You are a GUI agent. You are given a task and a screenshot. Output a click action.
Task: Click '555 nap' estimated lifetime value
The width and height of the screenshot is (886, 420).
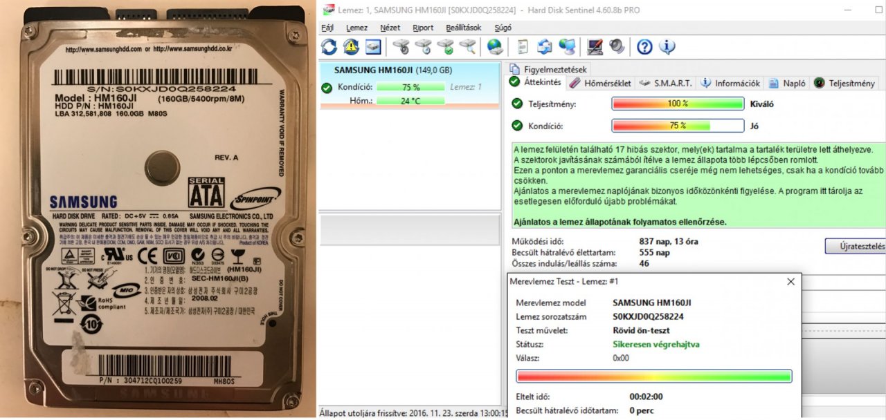[x=655, y=253]
